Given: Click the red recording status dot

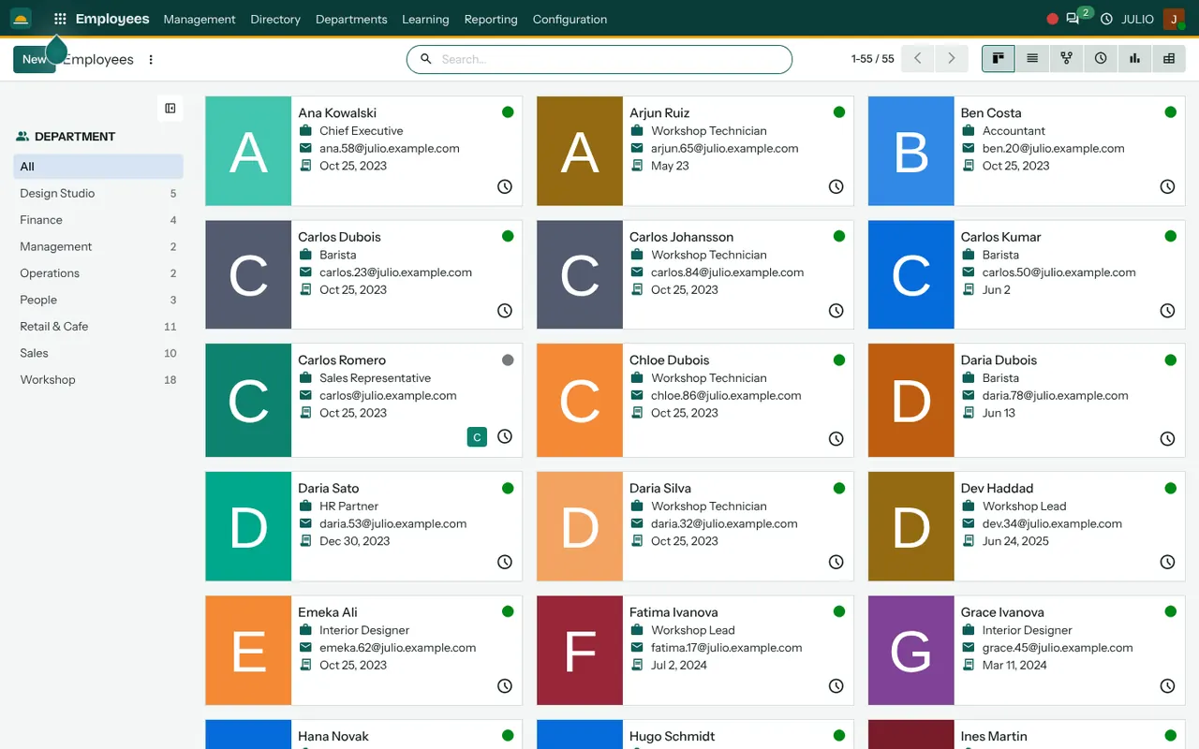Looking at the screenshot, I should coord(1052,19).
